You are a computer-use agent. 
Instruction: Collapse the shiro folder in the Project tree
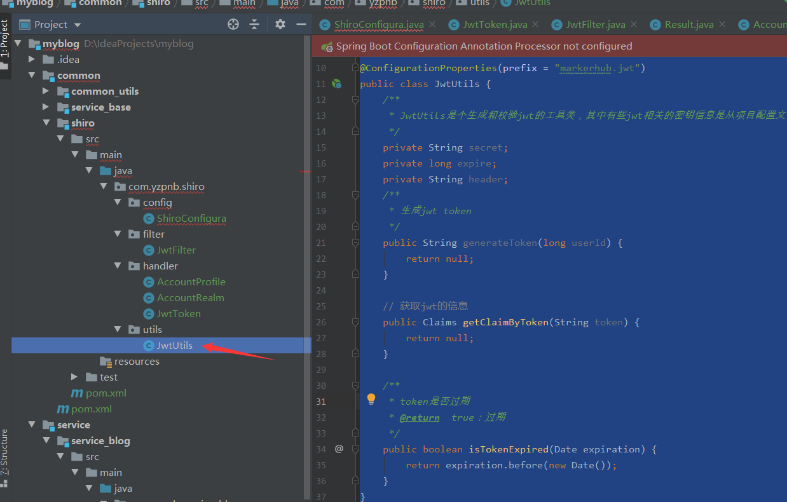[x=48, y=123]
